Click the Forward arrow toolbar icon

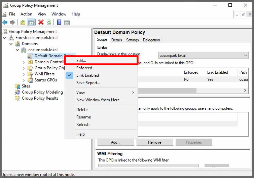pos(12,22)
